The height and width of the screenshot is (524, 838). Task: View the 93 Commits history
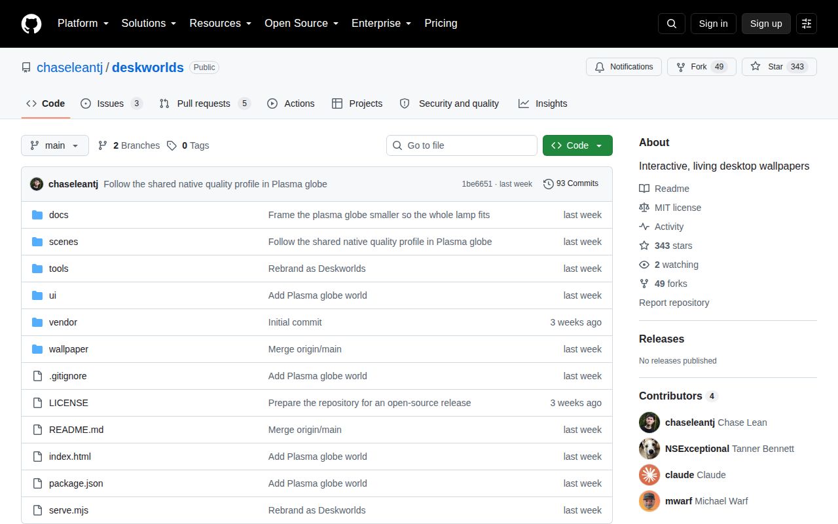tap(571, 184)
